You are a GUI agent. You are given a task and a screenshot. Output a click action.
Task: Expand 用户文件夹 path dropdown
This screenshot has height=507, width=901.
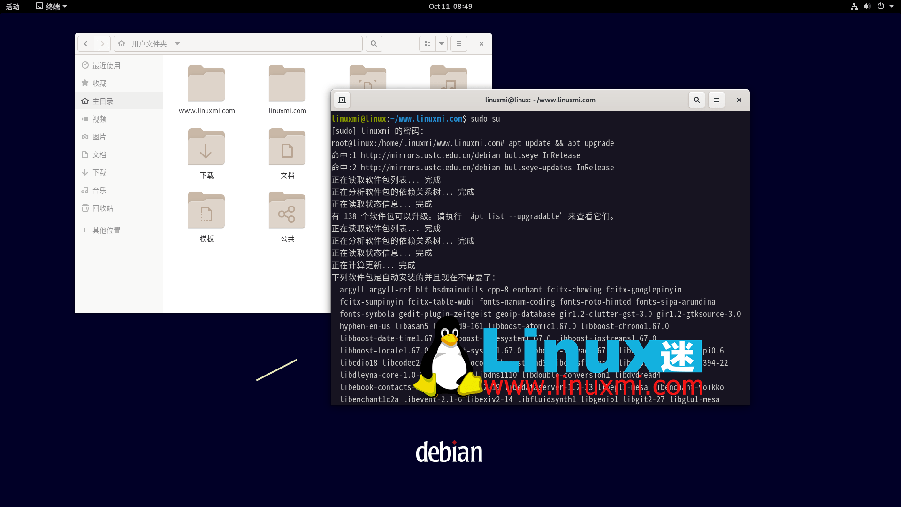(177, 44)
